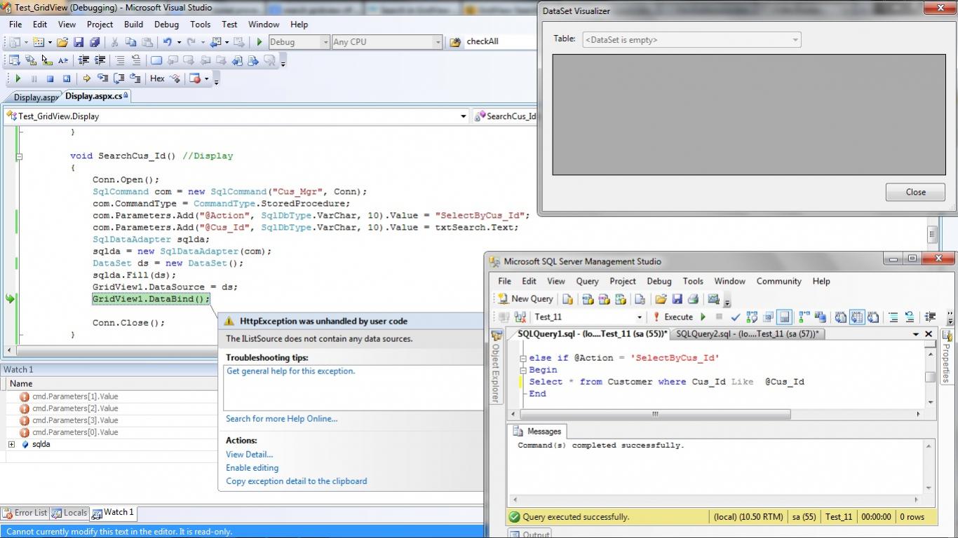The image size is (958, 538).
Task: Toggle Results to File in SSMS toolbar
Action: click(873, 317)
